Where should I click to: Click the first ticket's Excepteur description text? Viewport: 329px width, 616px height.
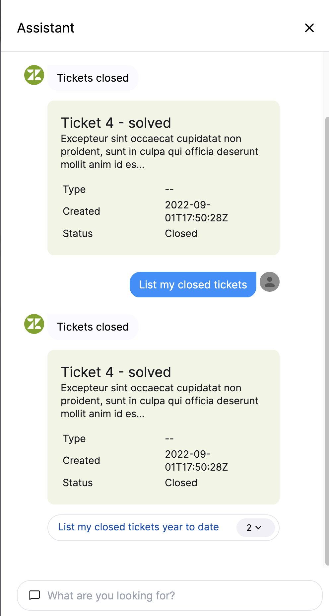click(x=160, y=151)
